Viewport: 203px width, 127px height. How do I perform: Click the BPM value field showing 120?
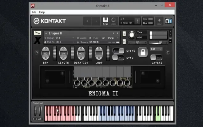point(46,54)
